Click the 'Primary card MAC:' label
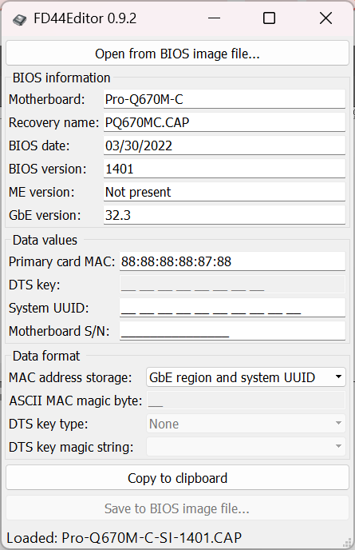Image resolution: width=355 pixels, height=550 pixels. point(61,261)
